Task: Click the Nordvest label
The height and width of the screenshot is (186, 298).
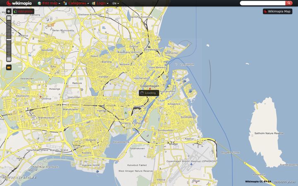Action: [x=125, y=64]
